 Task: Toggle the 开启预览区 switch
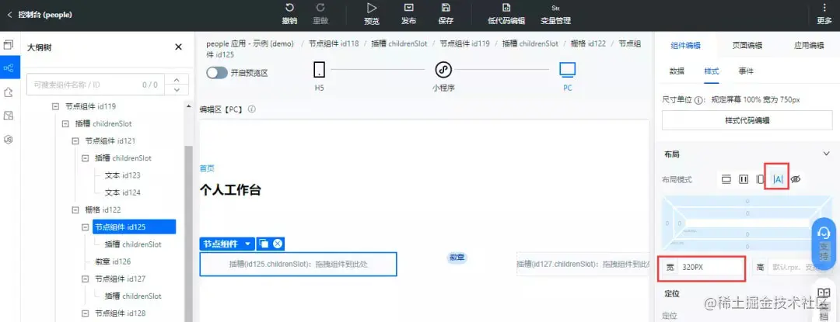coord(217,73)
